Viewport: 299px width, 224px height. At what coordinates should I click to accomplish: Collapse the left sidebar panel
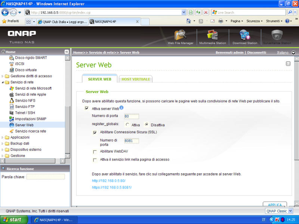point(67,52)
